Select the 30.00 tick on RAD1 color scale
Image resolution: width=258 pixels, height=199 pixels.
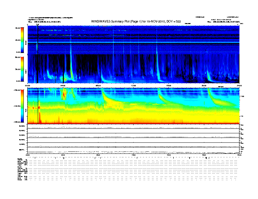[x=18, y=69]
